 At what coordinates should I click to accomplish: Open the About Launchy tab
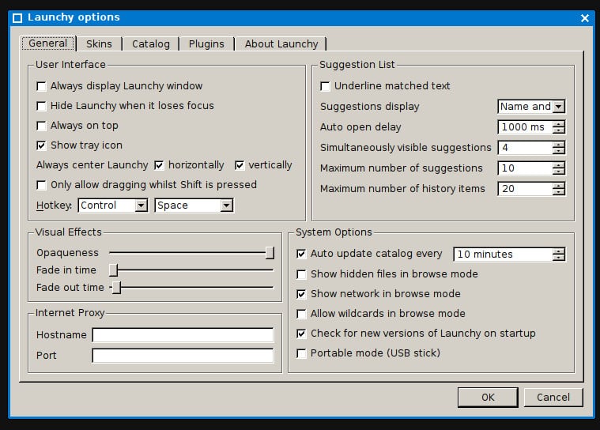point(281,44)
